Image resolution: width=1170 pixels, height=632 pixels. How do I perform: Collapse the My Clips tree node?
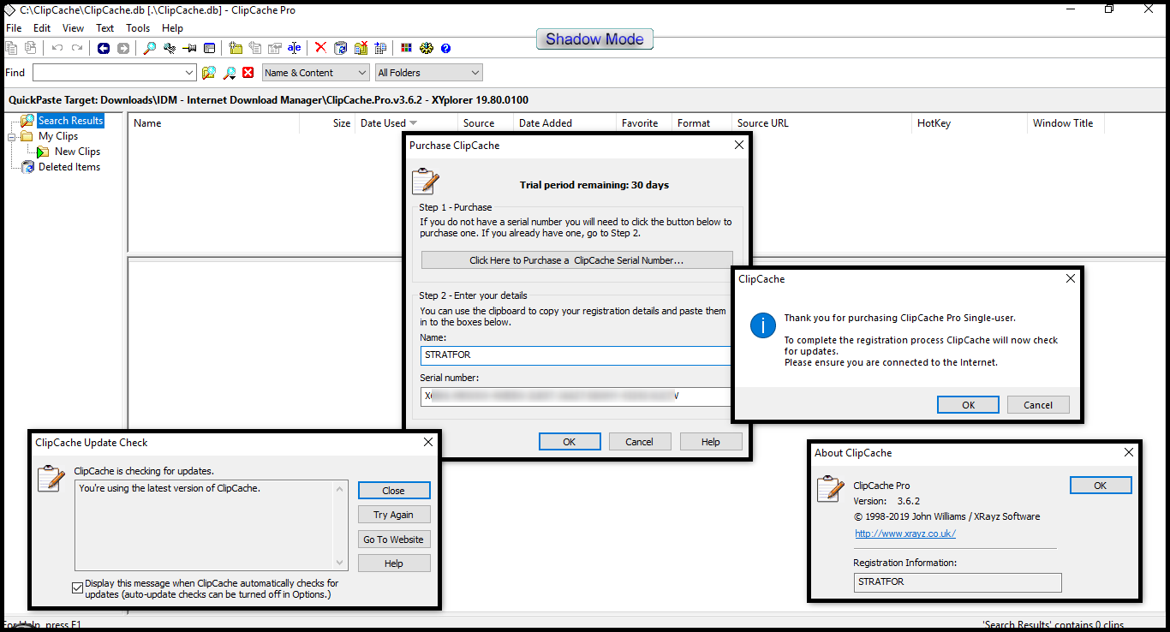tap(12, 136)
